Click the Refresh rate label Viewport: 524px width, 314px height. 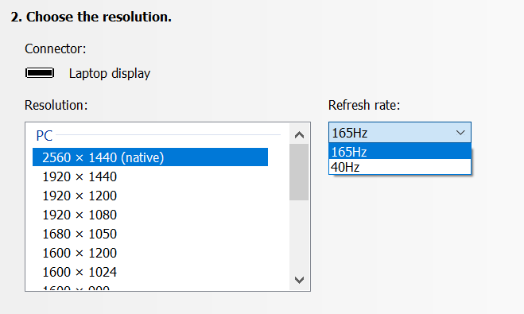[364, 105]
